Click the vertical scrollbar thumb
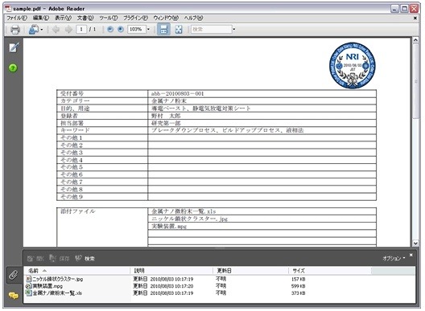Viewport: 425px width, 311px height. pyautogui.click(x=415, y=81)
